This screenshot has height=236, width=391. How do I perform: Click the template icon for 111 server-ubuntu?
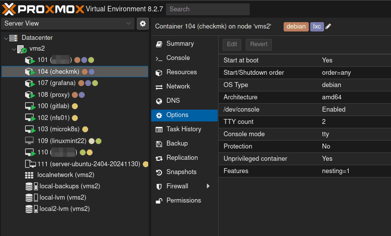point(30,164)
